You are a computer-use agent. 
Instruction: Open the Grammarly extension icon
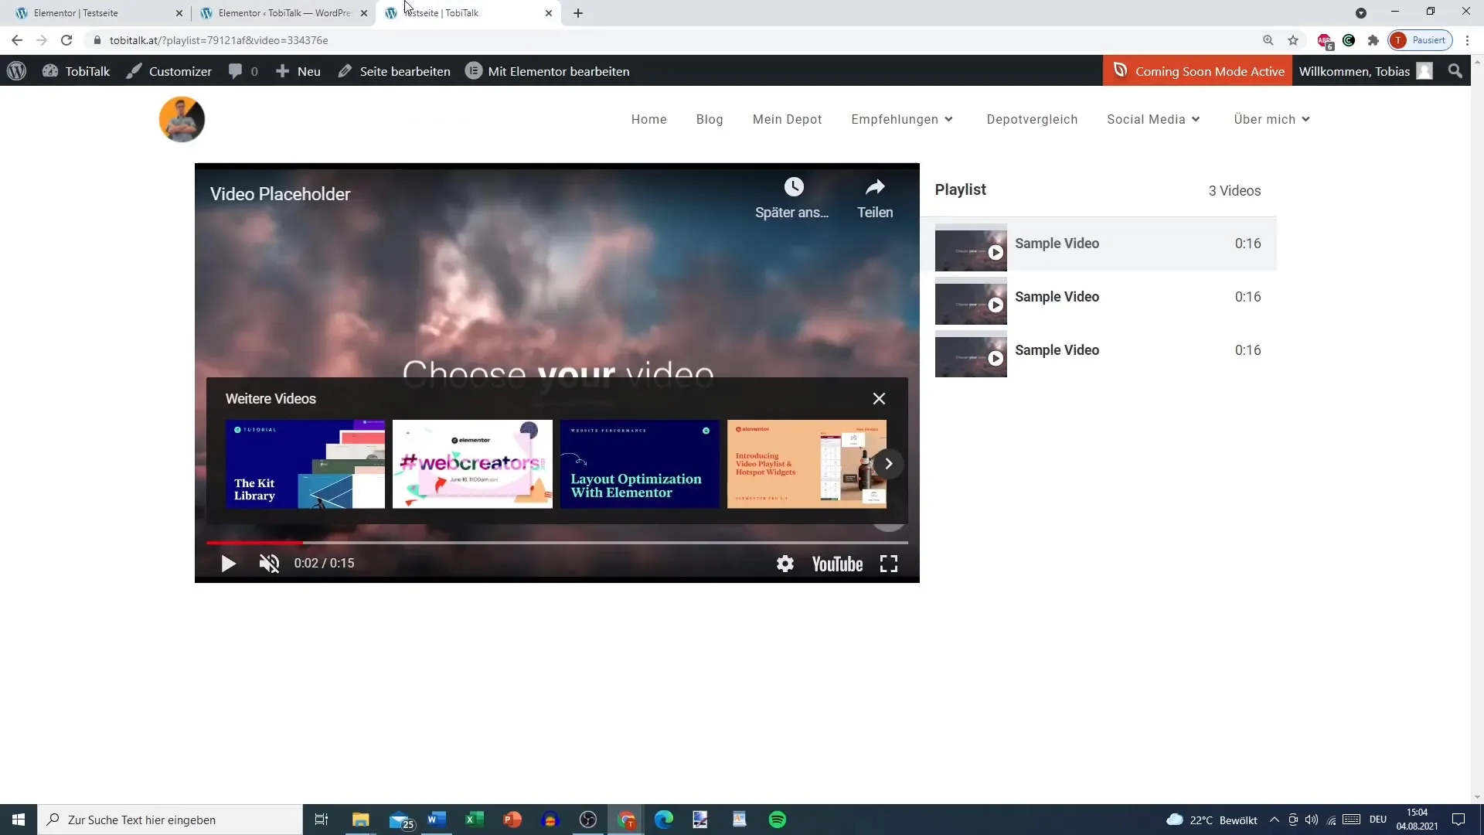pyautogui.click(x=1349, y=40)
